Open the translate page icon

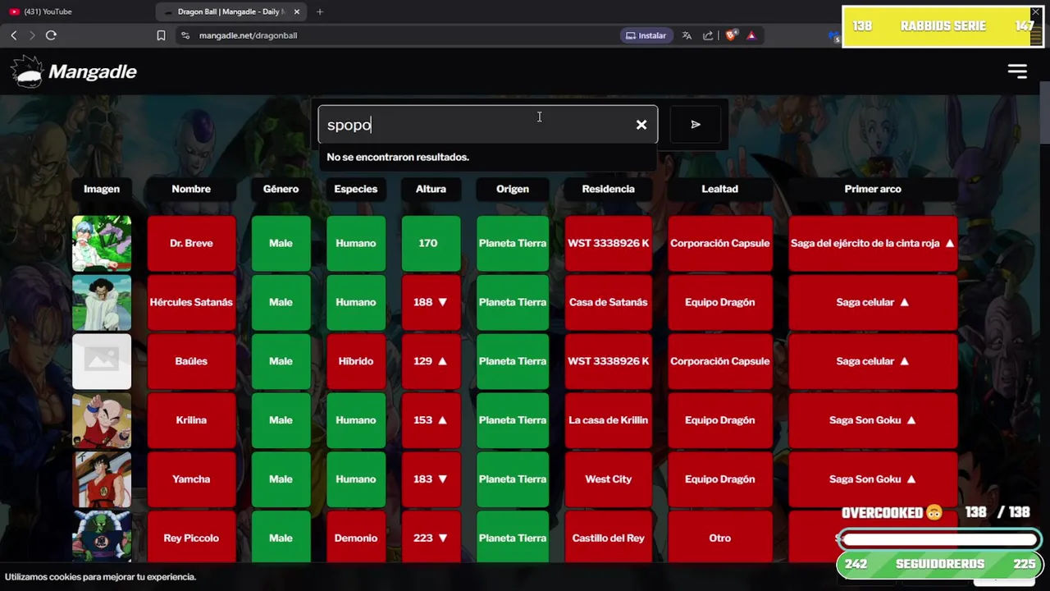687,35
